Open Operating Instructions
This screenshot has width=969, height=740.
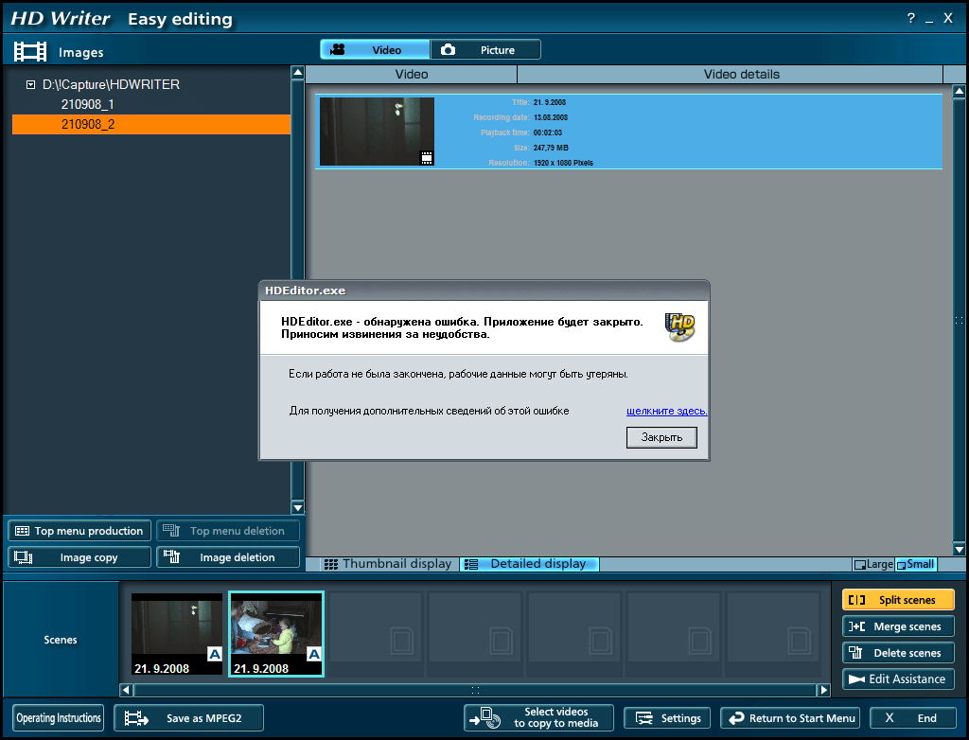(x=58, y=717)
